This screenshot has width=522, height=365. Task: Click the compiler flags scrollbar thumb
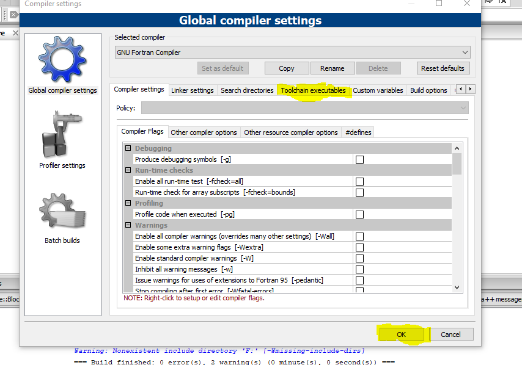pyautogui.click(x=457, y=164)
